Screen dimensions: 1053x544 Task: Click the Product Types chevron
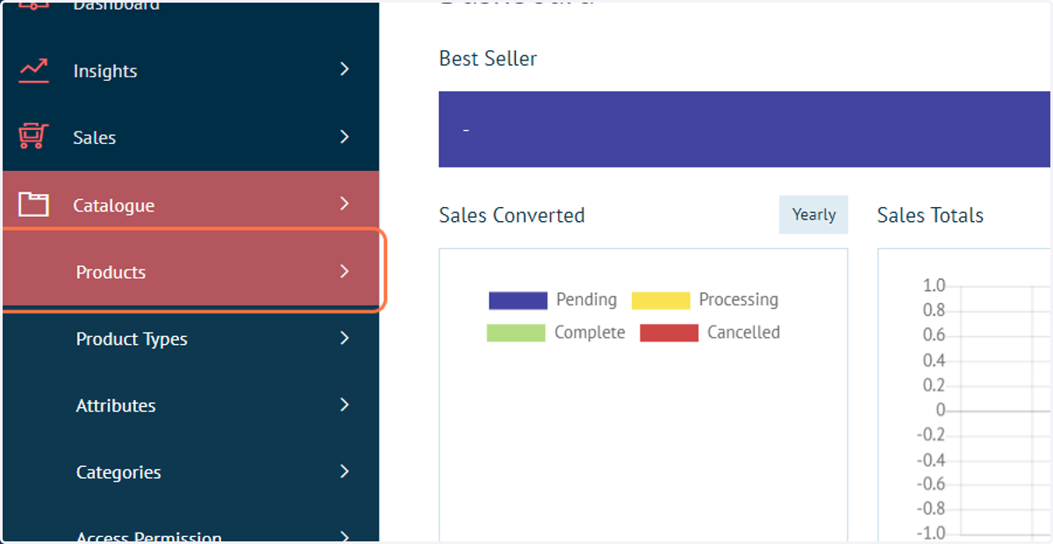[345, 338]
